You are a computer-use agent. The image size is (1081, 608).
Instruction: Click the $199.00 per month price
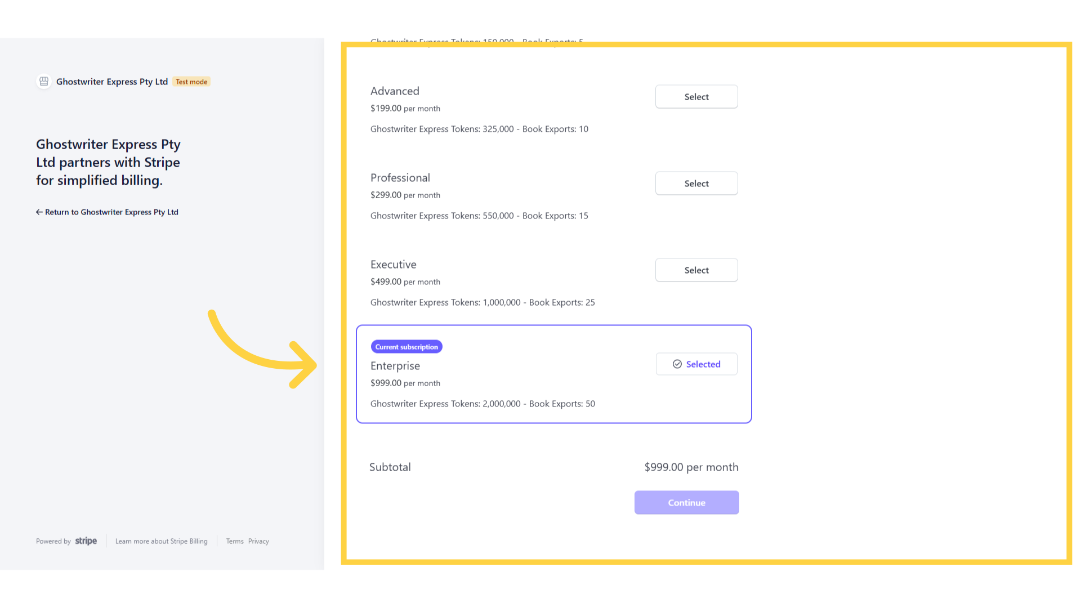tap(405, 109)
